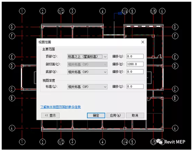Click the 偏移(F) offset field

coord(135,72)
